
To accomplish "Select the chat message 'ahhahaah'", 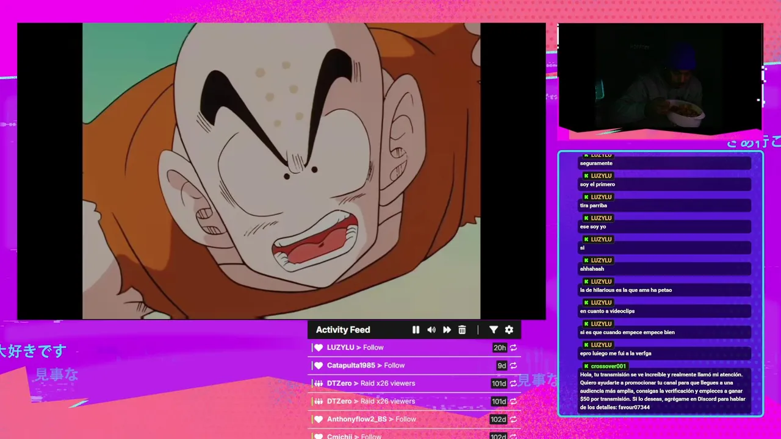I will (x=592, y=269).
